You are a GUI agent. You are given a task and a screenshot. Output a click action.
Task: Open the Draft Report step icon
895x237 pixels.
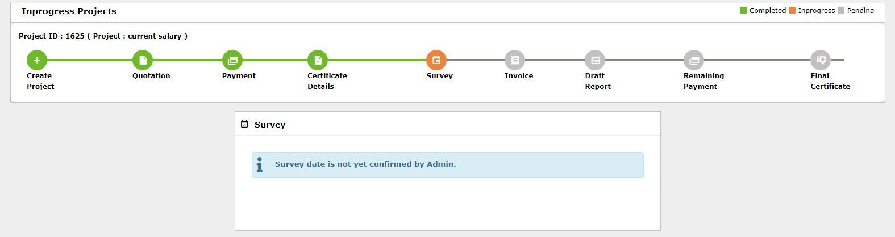tap(595, 60)
